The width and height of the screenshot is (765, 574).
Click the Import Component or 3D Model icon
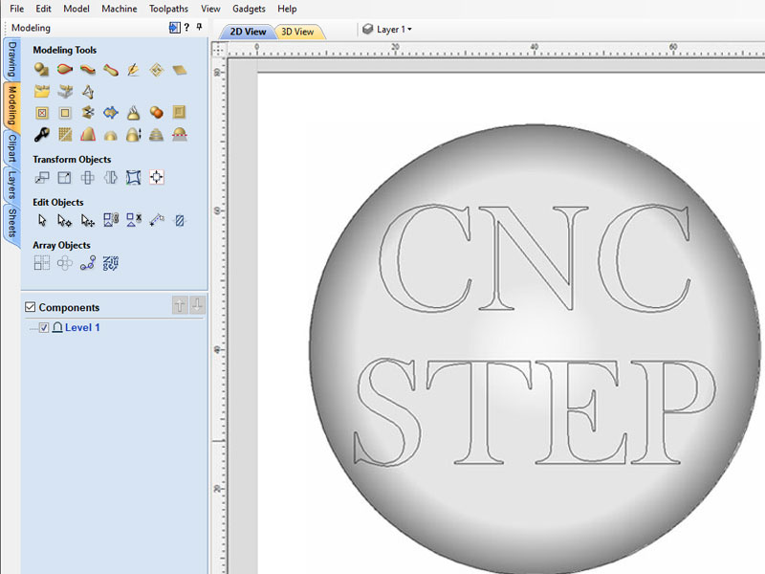pyautogui.click(x=42, y=92)
